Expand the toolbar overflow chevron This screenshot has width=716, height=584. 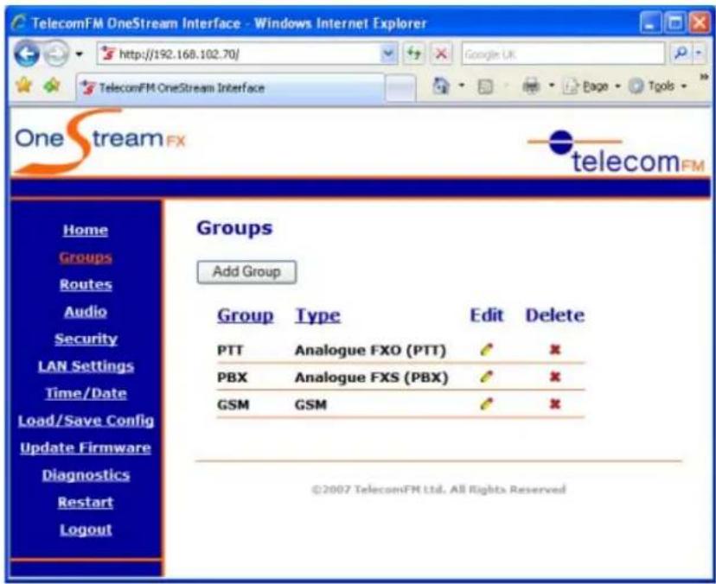(704, 77)
